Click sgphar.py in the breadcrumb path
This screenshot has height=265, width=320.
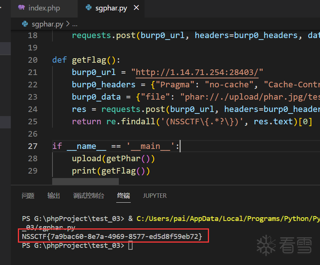click(48, 24)
